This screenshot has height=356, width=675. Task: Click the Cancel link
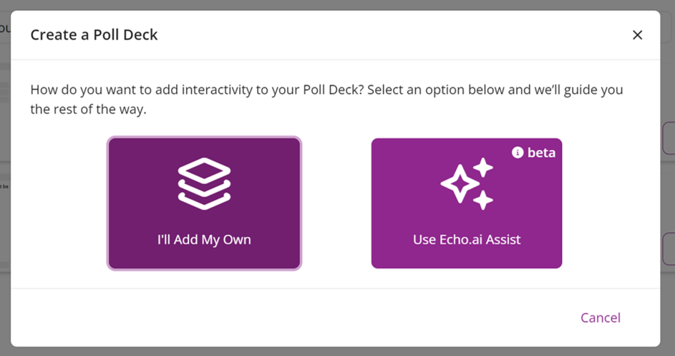pos(600,317)
